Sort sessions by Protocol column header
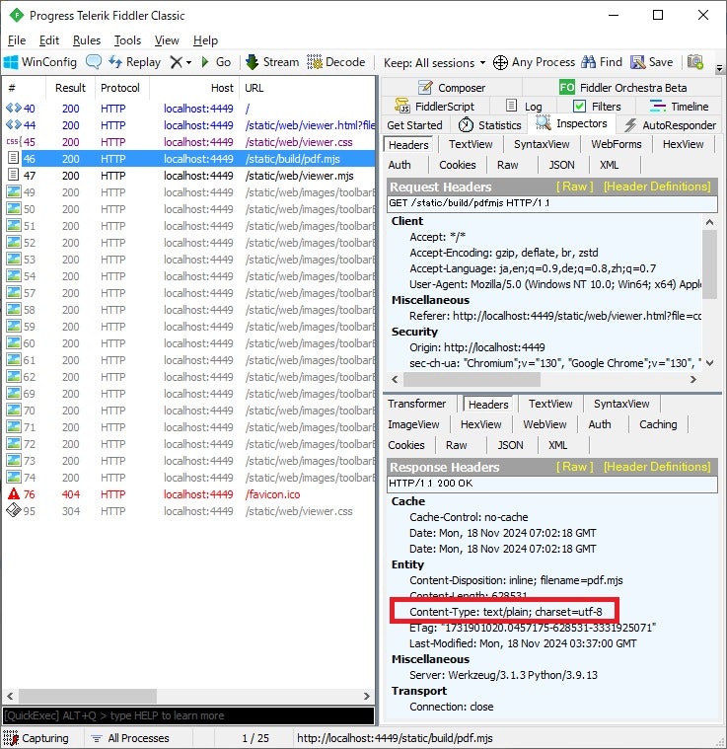Screen dimensions: 727x749 [119, 88]
